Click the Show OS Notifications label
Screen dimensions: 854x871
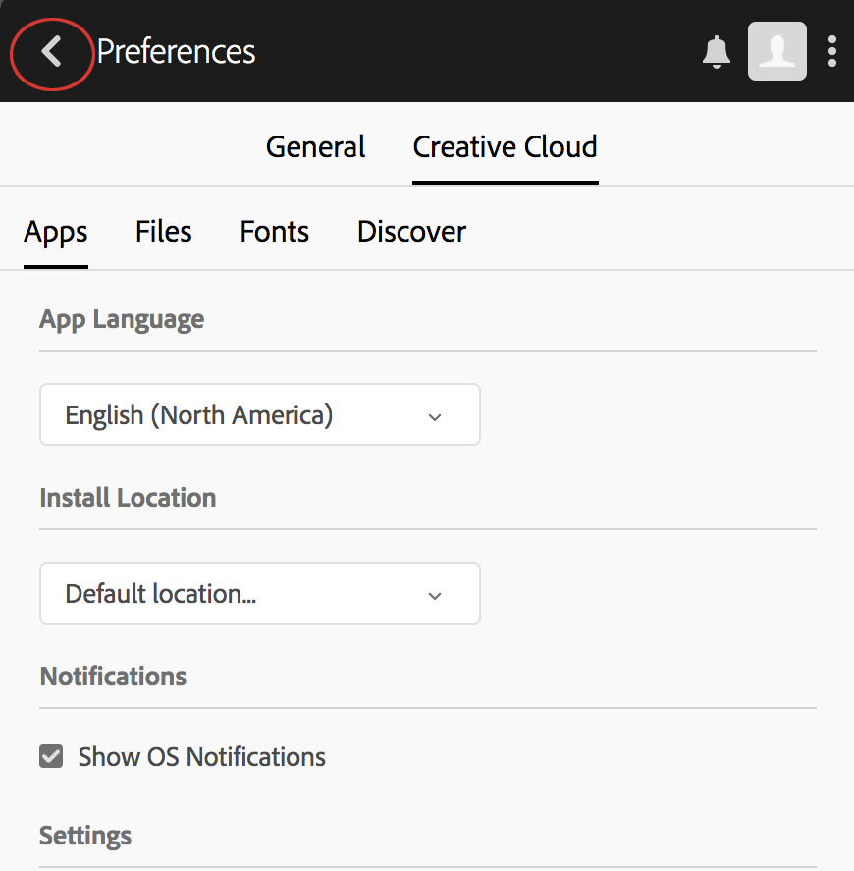[x=201, y=756]
